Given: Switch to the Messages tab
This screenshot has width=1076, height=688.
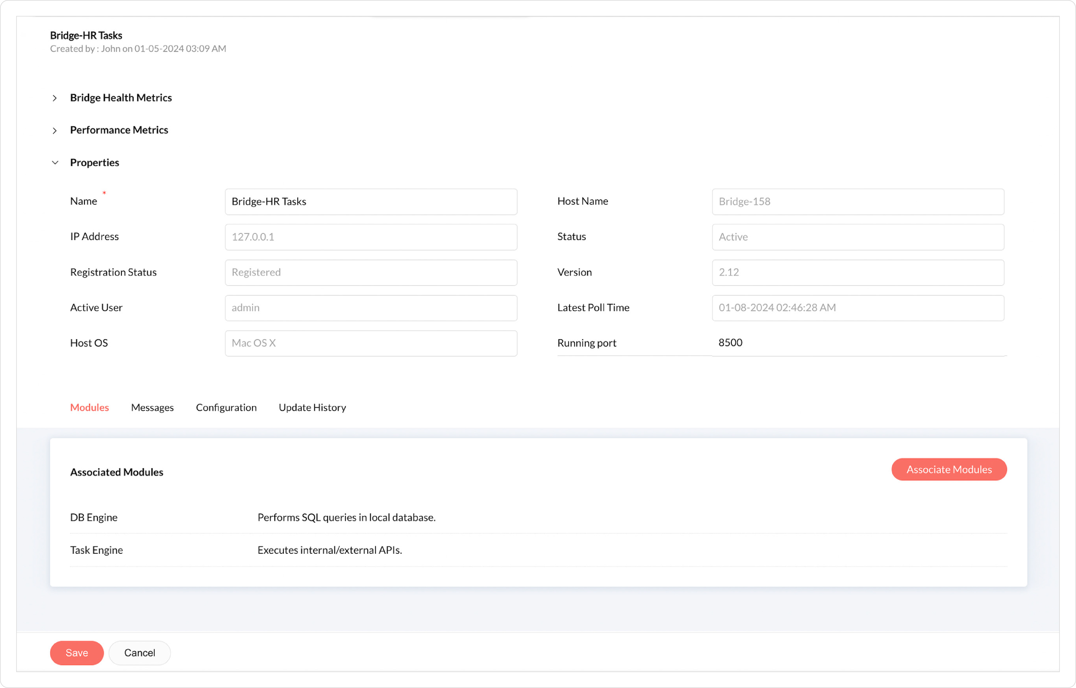Looking at the screenshot, I should point(152,407).
